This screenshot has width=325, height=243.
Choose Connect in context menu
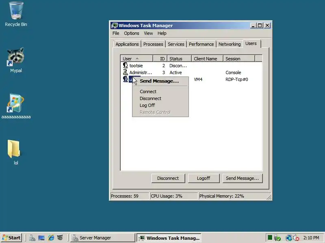160,92
